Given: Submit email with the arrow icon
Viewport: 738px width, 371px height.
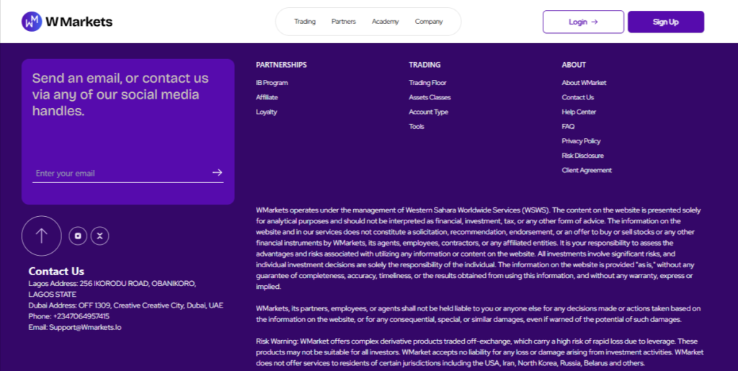Looking at the screenshot, I should click(x=217, y=173).
